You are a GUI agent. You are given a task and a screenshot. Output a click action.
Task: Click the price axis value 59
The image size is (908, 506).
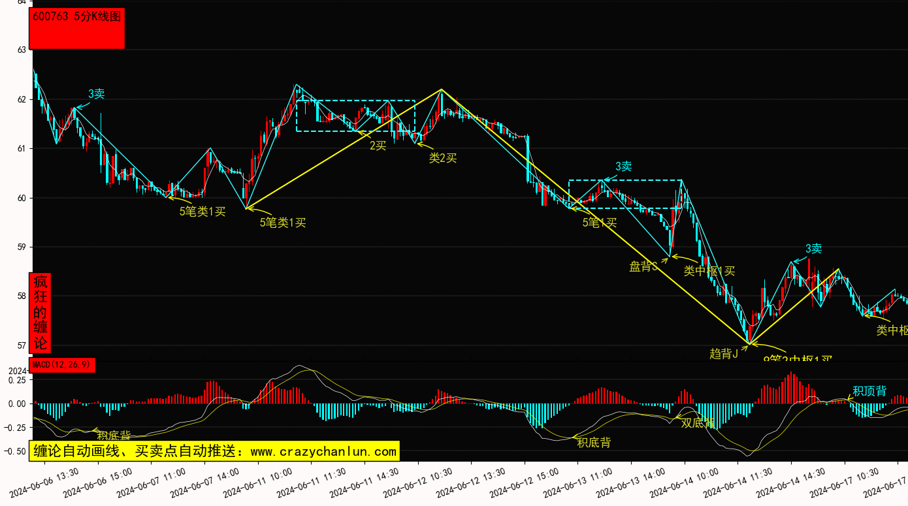pyautogui.click(x=22, y=247)
